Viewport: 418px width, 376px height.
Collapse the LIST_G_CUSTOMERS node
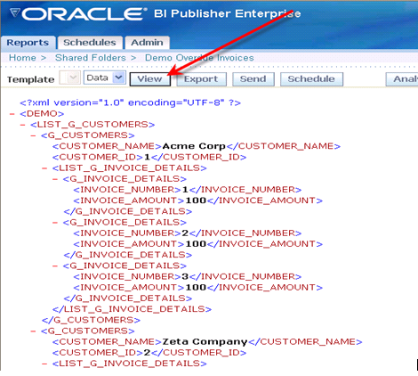[x=23, y=125]
